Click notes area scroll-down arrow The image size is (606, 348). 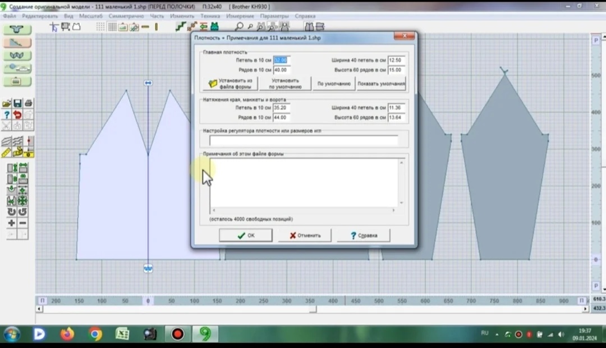[402, 203]
